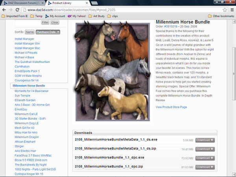
Task: Select the highlighted Millennium Horse Bundle entry
Action: click(29, 86)
